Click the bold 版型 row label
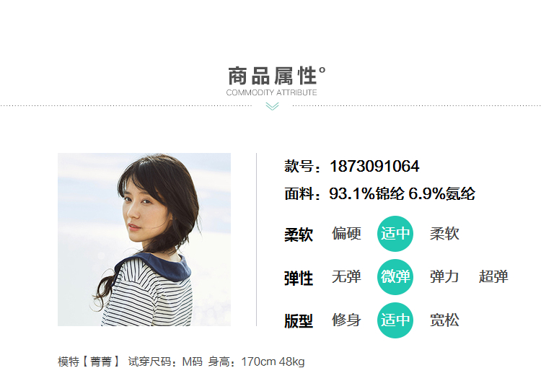This screenshot has height=368, width=541. 299,321
